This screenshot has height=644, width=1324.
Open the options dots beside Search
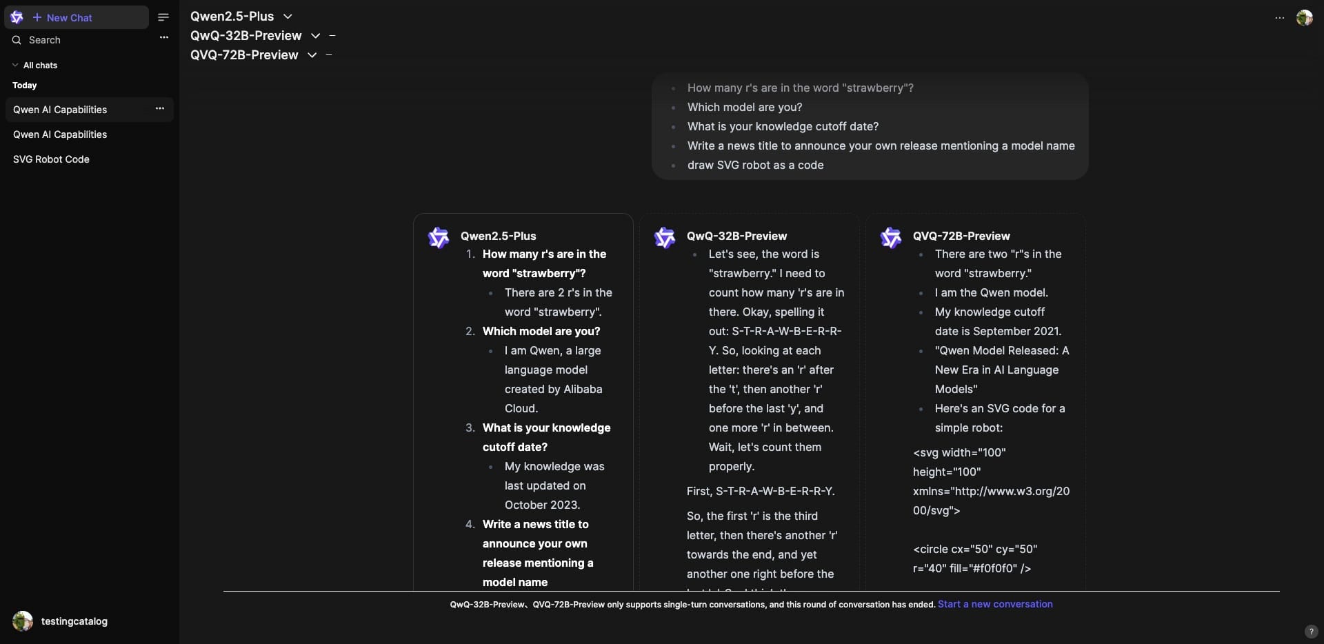(164, 37)
